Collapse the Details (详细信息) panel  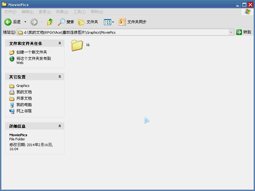60,126
